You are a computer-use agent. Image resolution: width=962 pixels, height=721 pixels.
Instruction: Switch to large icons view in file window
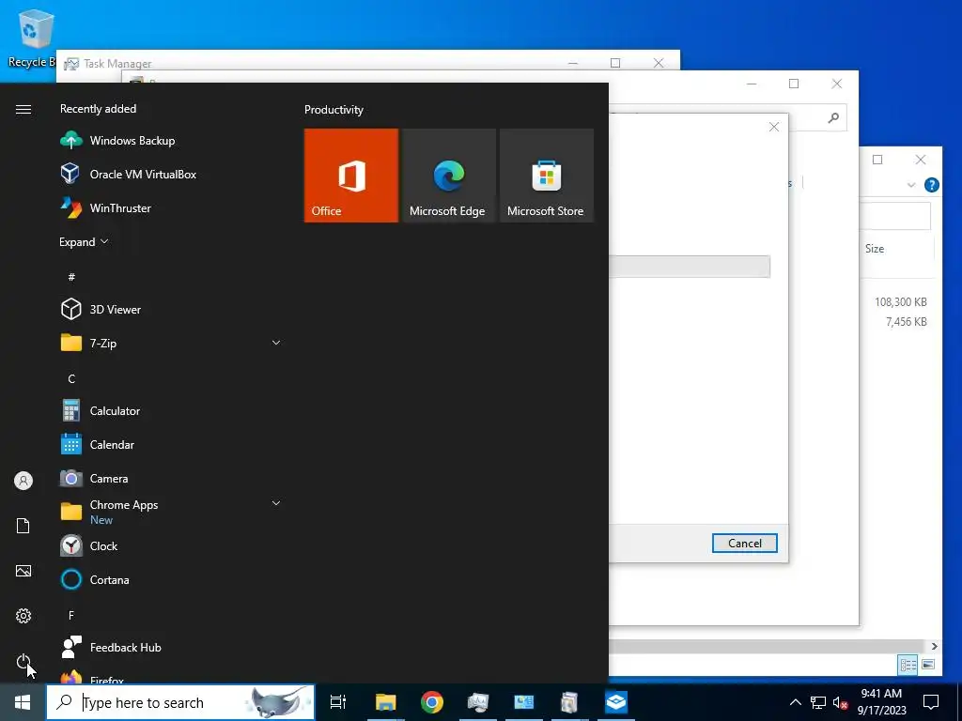928,665
